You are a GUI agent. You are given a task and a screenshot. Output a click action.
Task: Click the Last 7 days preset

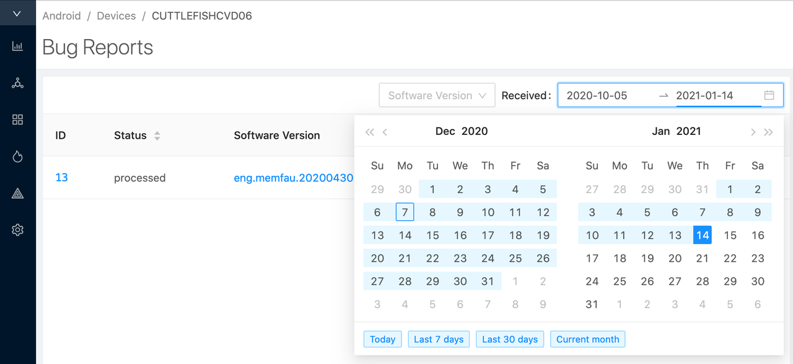438,339
